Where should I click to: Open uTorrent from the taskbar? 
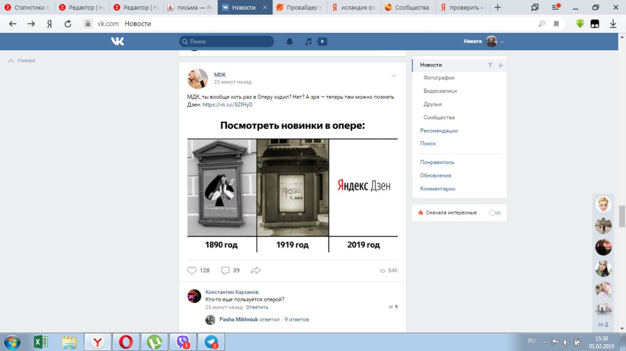tap(155, 342)
